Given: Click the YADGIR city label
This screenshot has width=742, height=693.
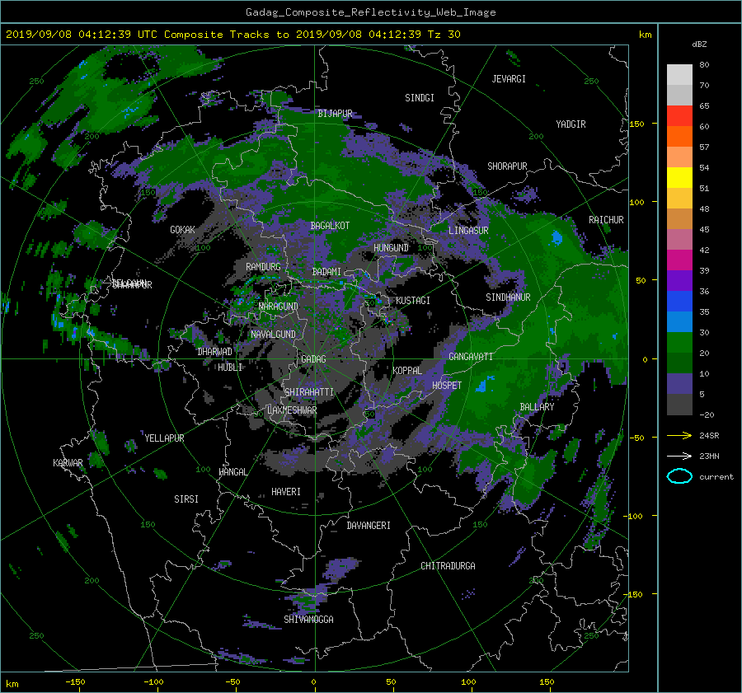Looking at the screenshot, I should [571, 124].
